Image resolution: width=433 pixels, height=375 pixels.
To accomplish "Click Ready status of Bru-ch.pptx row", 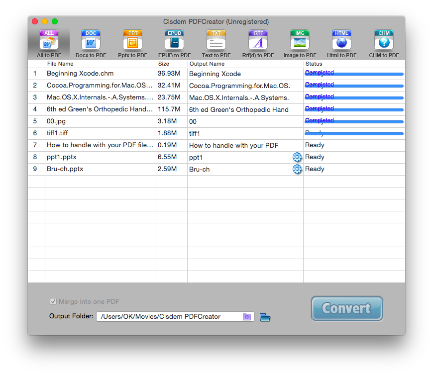I will [x=315, y=169].
